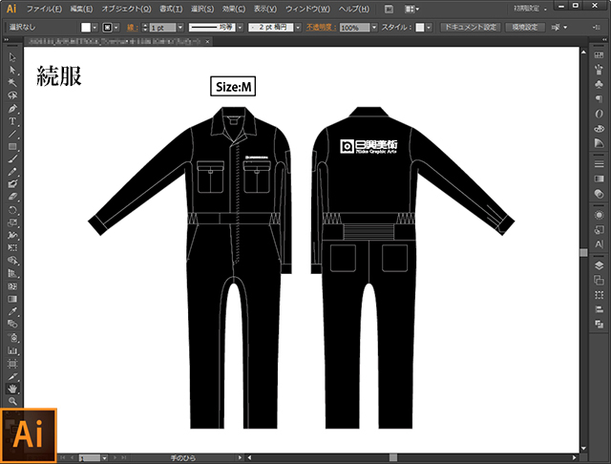
Task: Select the Eyedropper tool
Action: coord(12,311)
